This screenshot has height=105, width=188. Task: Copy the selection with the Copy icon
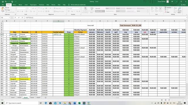[x=6, y=10]
